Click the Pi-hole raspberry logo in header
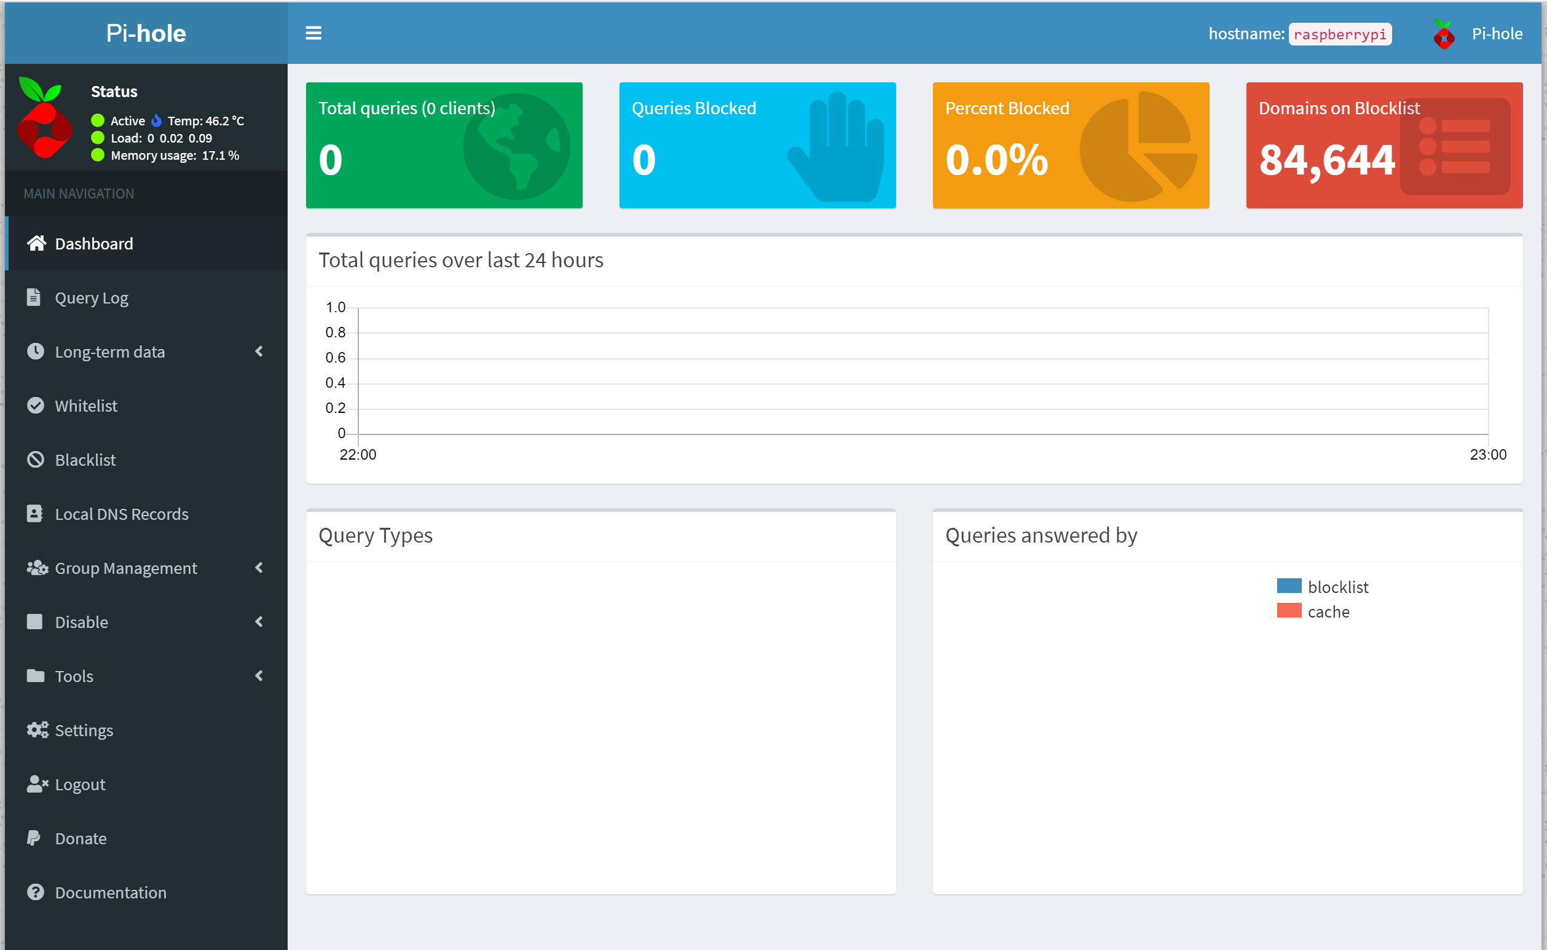The height and width of the screenshot is (950, 1547). point(1443,33)
